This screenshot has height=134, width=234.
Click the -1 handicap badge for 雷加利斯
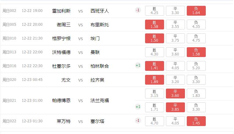pos(138,10)
